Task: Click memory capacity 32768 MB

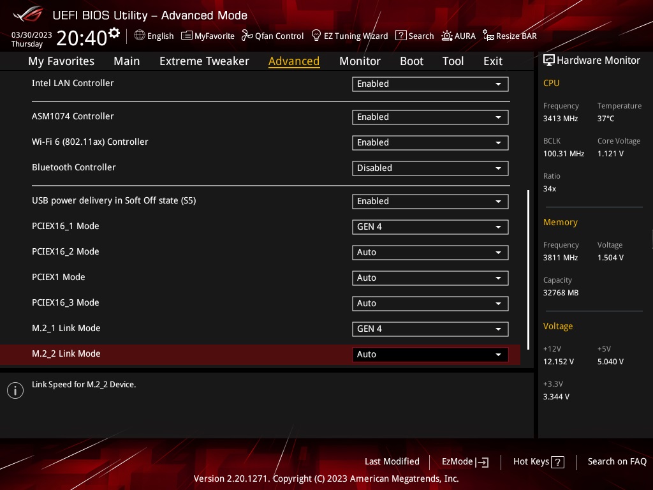Action: tap(561, 293)
